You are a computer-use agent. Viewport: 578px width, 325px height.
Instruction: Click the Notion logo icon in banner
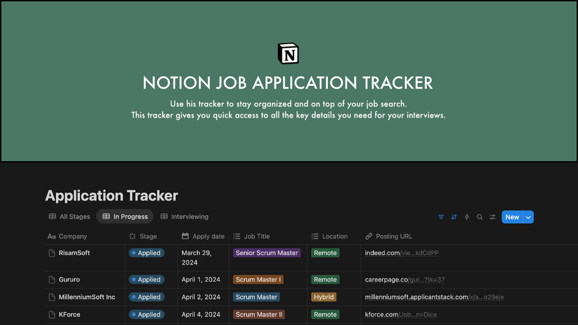pyautogui.click(x=288, y=53)
